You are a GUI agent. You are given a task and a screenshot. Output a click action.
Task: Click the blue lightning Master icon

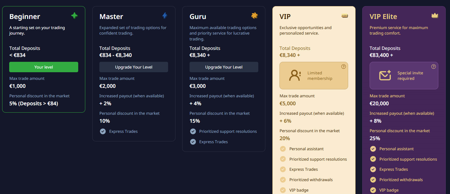point(165,16)
